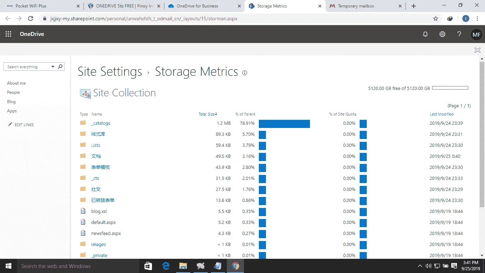This screenshot has height=273, width=485.
Task: Click the browser address bar URL
Action: pos(144,18)
